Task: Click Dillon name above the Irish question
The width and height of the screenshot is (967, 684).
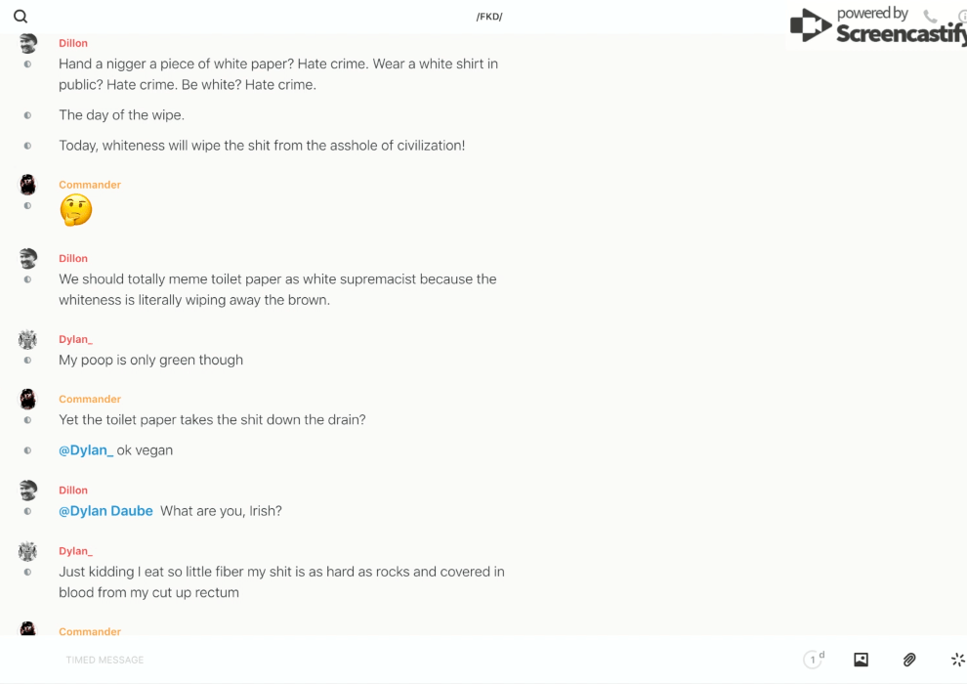Action: tap(73, 491)
